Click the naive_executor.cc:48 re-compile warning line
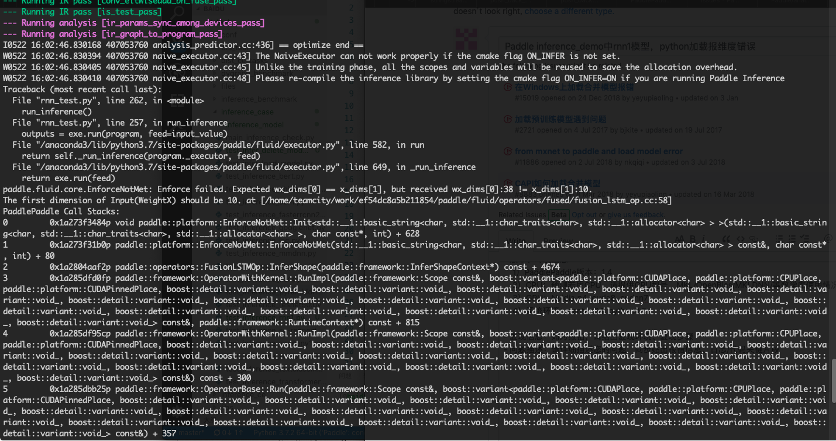This screenshot has width=836, height=441. (x=394, y=78)
